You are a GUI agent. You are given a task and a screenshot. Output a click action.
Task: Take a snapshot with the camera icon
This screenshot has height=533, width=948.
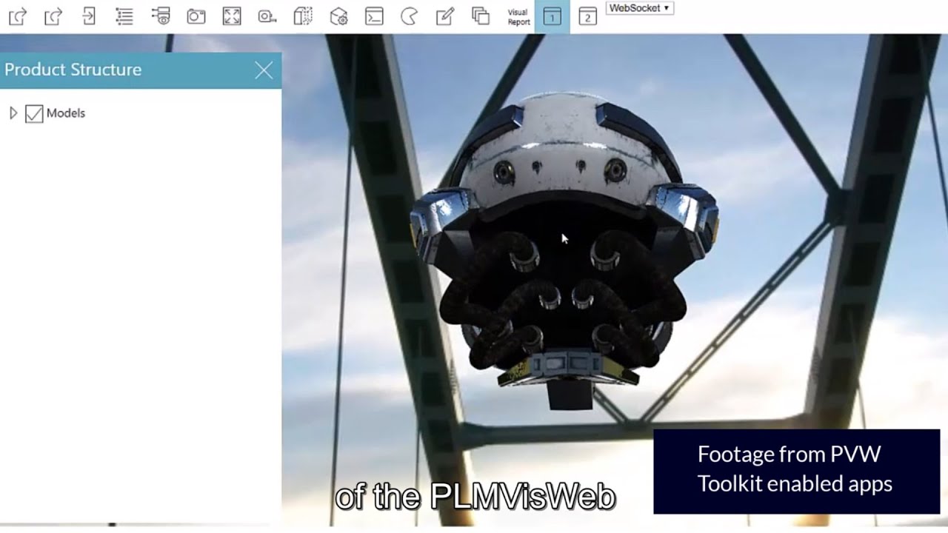pyautogui.click(x=196, y=16)
